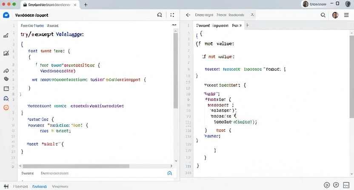Select the blue magnifier icon in the sidebar
354x190 pixels.
point(6,98)
